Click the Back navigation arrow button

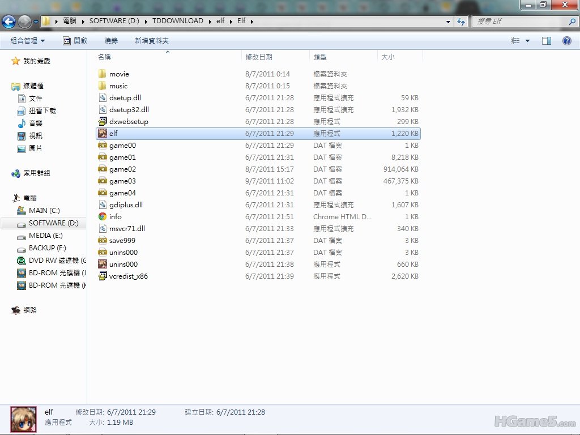[x=8, y=22]
